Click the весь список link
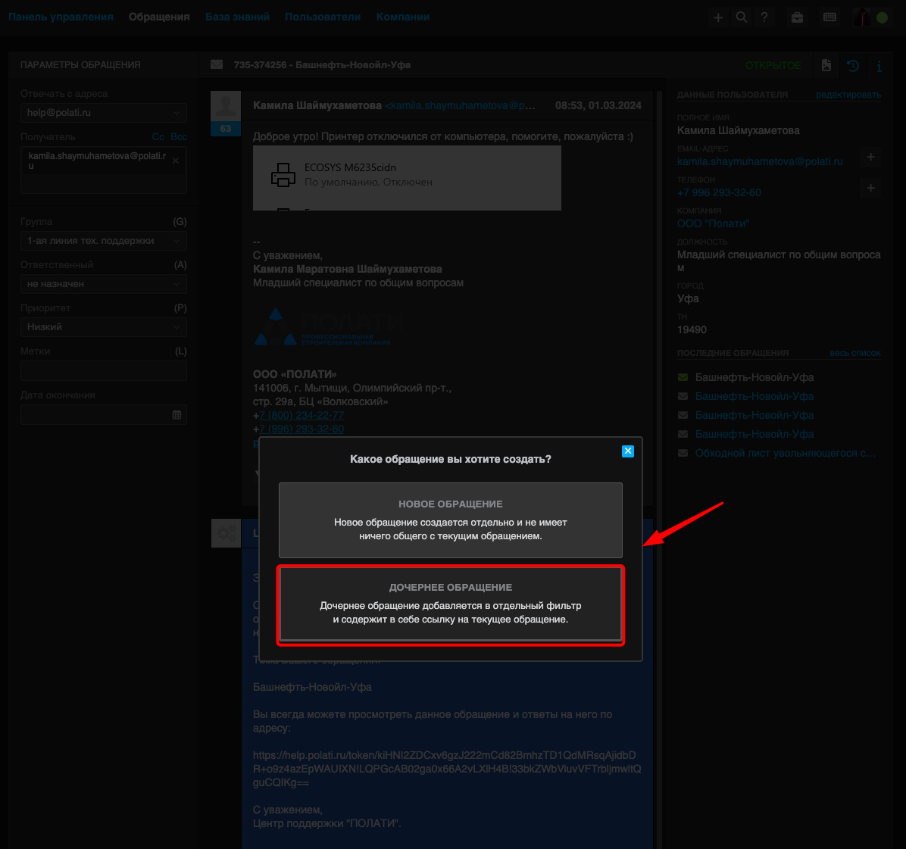The height and width of the screenshot is (849, 906). pyautogui.click(x=855, y=353)
